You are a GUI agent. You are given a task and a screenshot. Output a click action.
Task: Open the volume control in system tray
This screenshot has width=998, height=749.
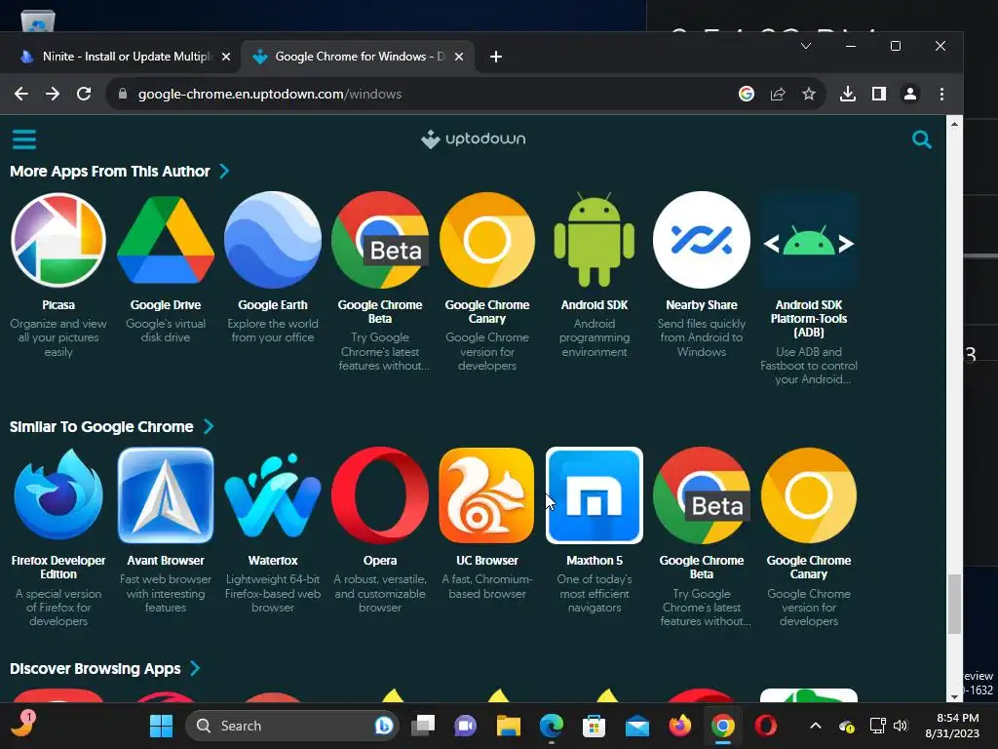tap(900, 726)
